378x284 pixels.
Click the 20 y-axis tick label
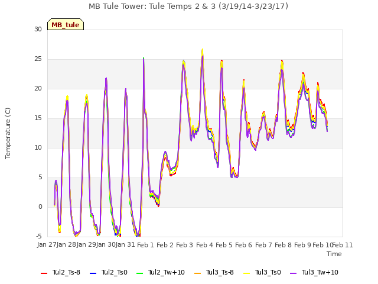(x=38, y=88)
